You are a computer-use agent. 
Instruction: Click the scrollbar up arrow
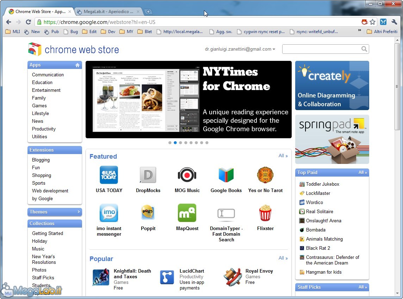pyautogui.click(x=397, y=40)
